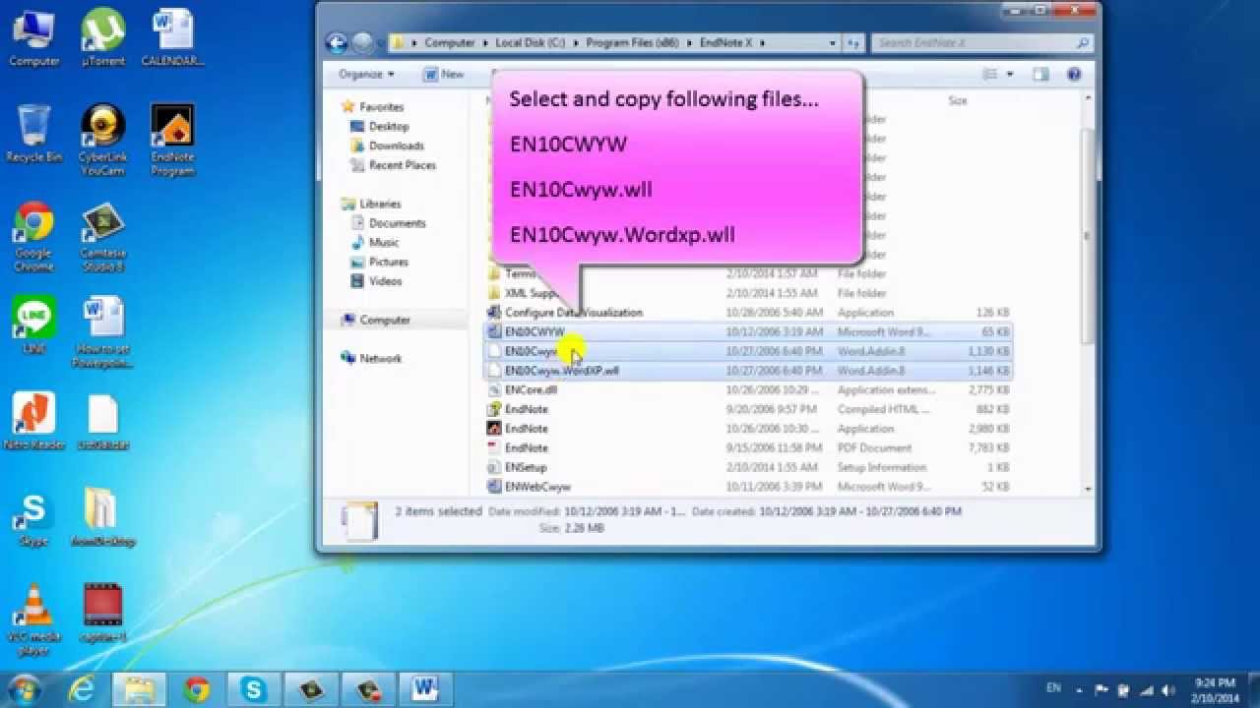Open the taskbar clock showing 9:24 PM
1260x708 pixels.
point(1214,689)
